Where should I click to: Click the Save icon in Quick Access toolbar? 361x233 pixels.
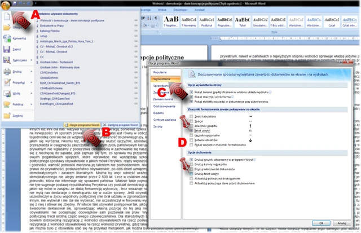point(15,3)
